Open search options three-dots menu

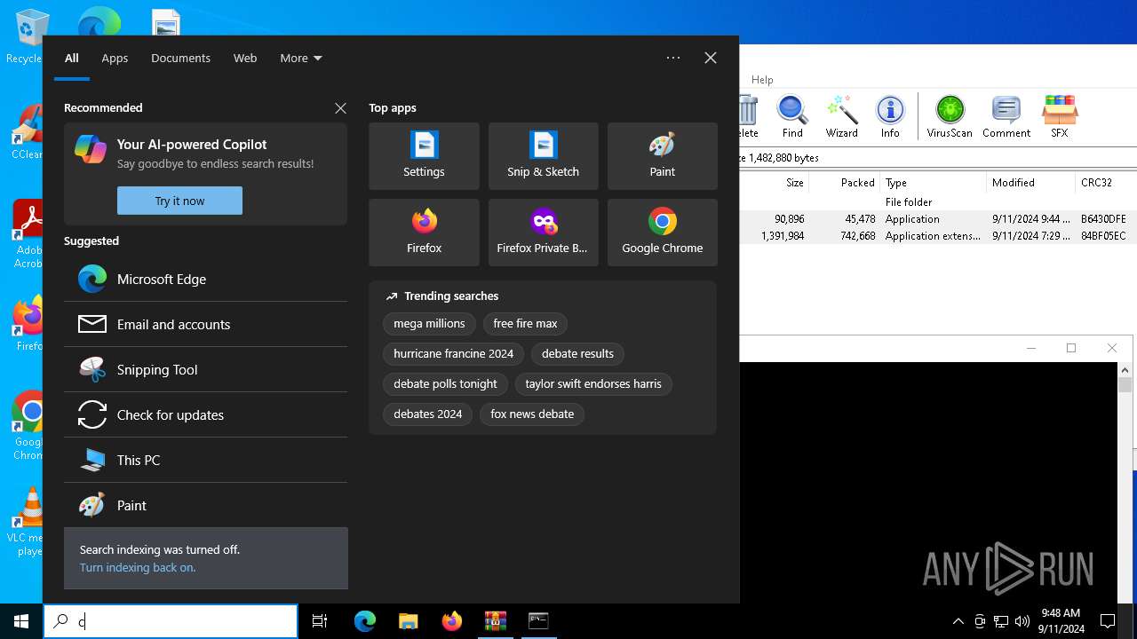(673, 58)
